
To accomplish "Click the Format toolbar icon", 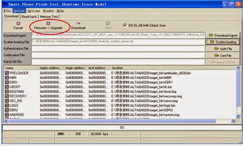I will click(18, 24).
